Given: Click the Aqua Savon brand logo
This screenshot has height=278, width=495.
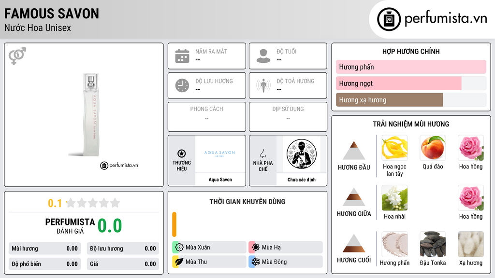Looking at the screenshot, I should pyautogui.click(x=220, y=154).
